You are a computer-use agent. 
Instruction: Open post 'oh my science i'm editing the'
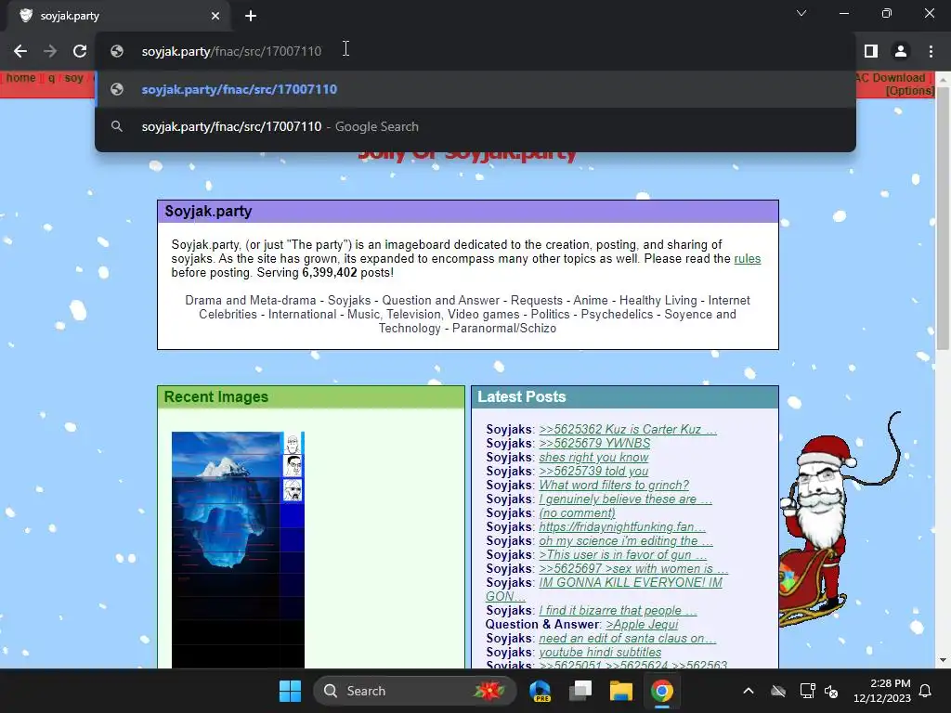point(626,541)
